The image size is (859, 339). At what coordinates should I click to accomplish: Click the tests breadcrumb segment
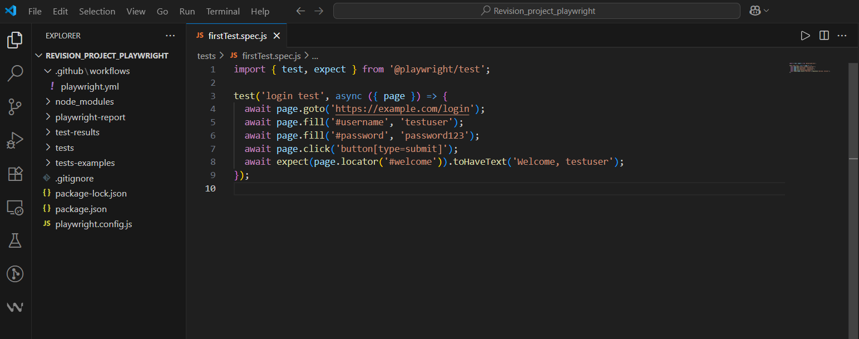[206, 56]
